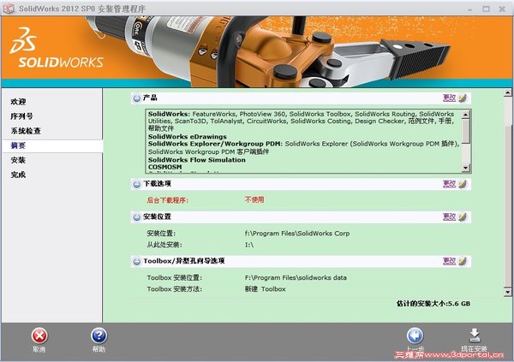
Task: Open Help via the blue question mark icon
Action: pos(99,335)
